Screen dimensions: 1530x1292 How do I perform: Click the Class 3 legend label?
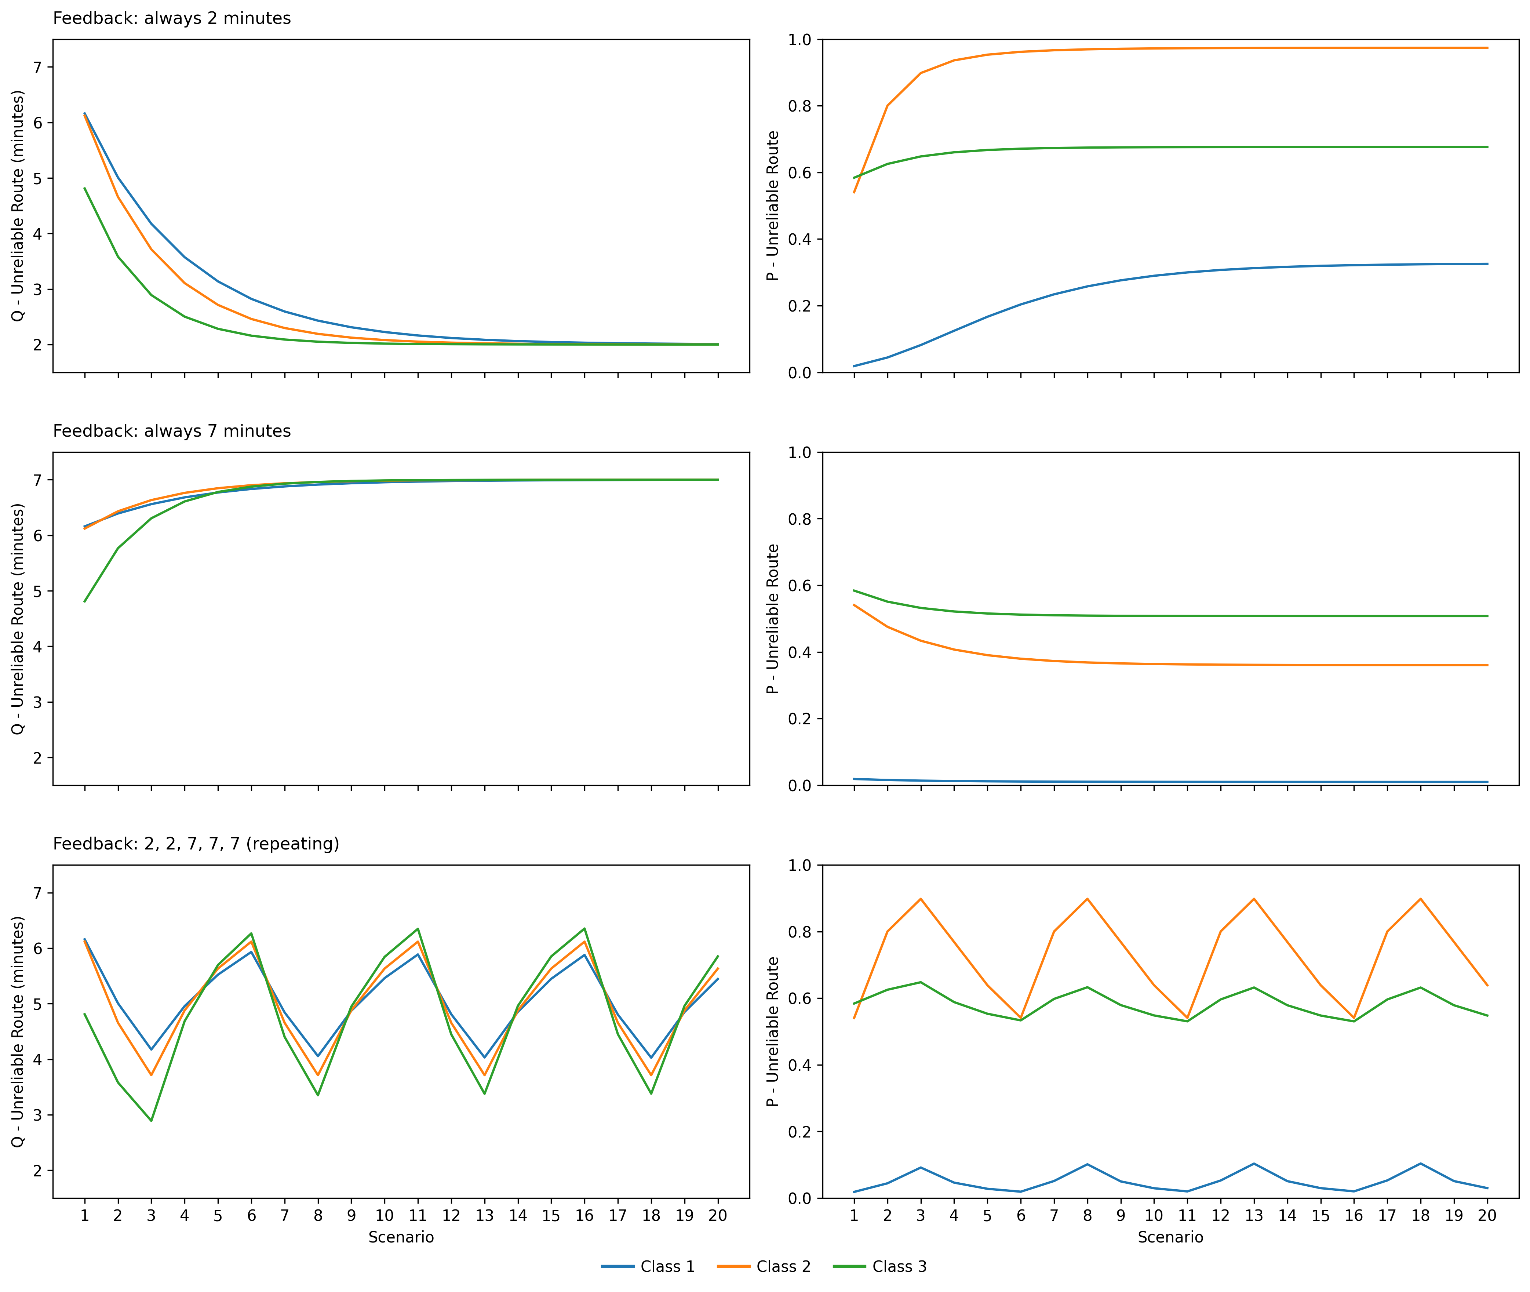[899, 1266]
